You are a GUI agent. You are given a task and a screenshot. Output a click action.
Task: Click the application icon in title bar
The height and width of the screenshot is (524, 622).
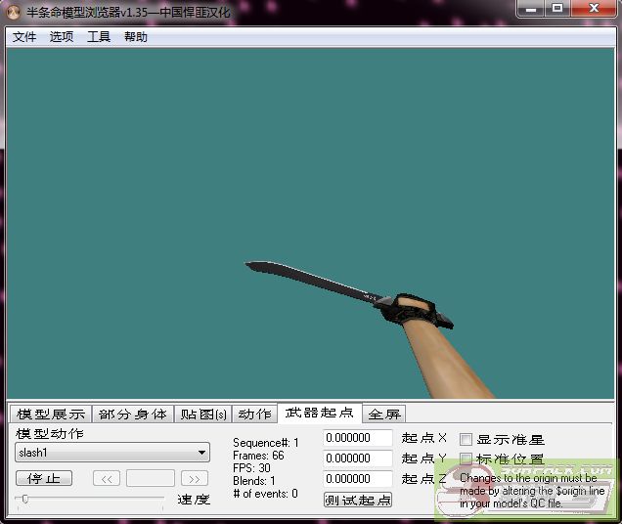[14, 13]
